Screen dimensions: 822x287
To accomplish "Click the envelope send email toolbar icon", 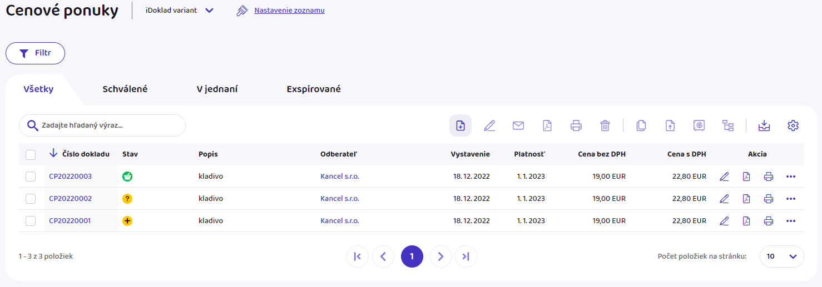I will pos(518,125).
